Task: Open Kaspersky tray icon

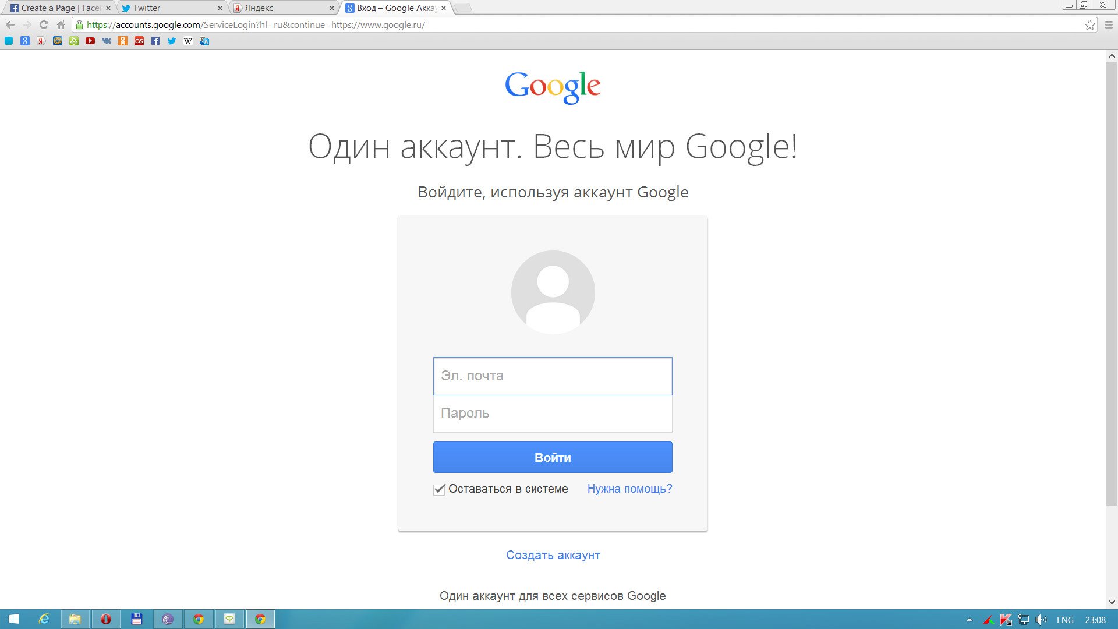Action: pyautogui.click(x=1006, y=620)
